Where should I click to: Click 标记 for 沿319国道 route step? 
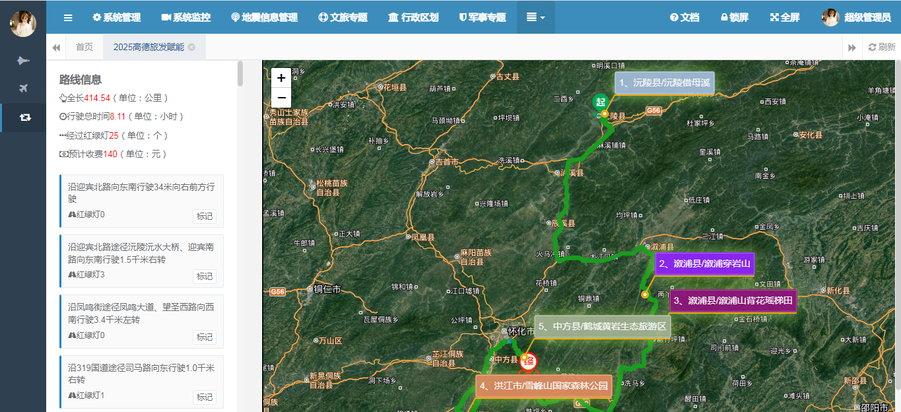205,397
